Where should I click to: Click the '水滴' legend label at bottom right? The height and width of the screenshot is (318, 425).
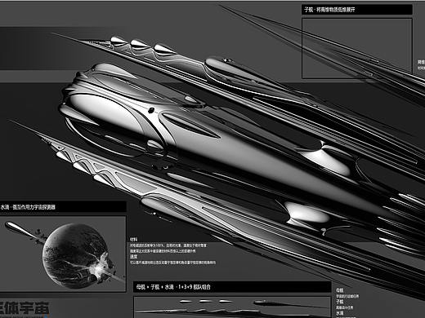pyautogui.click(x=339, y=313)
